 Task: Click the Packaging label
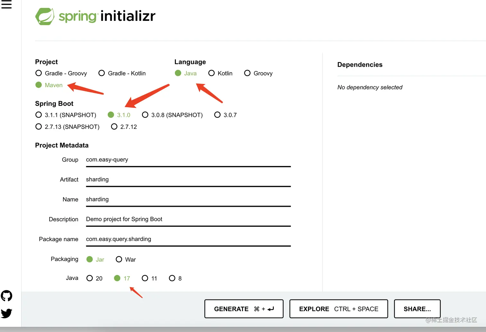(65, 259)
